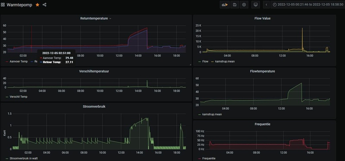Click the 25 K axis label in Flow Value

198,25
